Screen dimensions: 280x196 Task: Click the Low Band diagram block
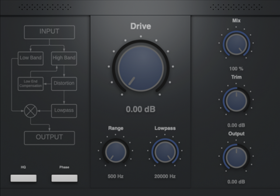pyautogui.click(x=31, y=58)
